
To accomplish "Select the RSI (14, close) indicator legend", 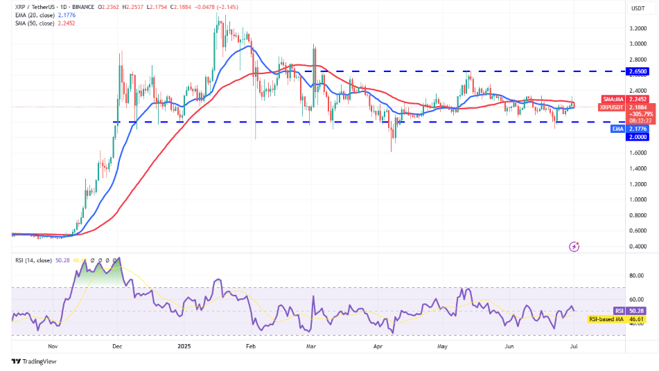I will (x=34, y=261).
